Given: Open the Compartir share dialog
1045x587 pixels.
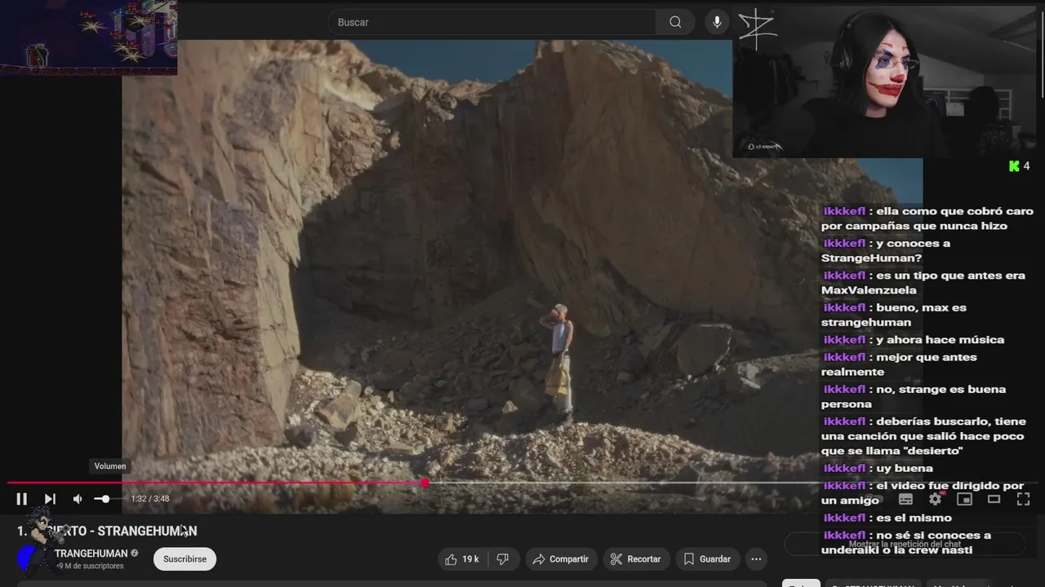Looking at the screenshot, I should coord(560,559).
